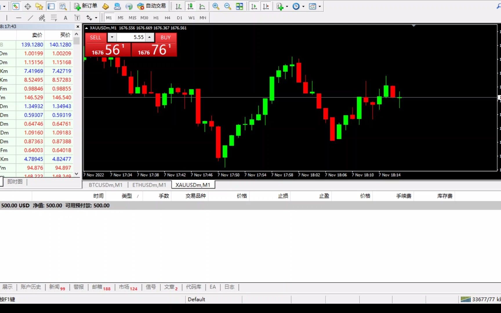Screen dimensions: 501x313
Task: Switch timeframe to M30
Action: pos(144,18)
